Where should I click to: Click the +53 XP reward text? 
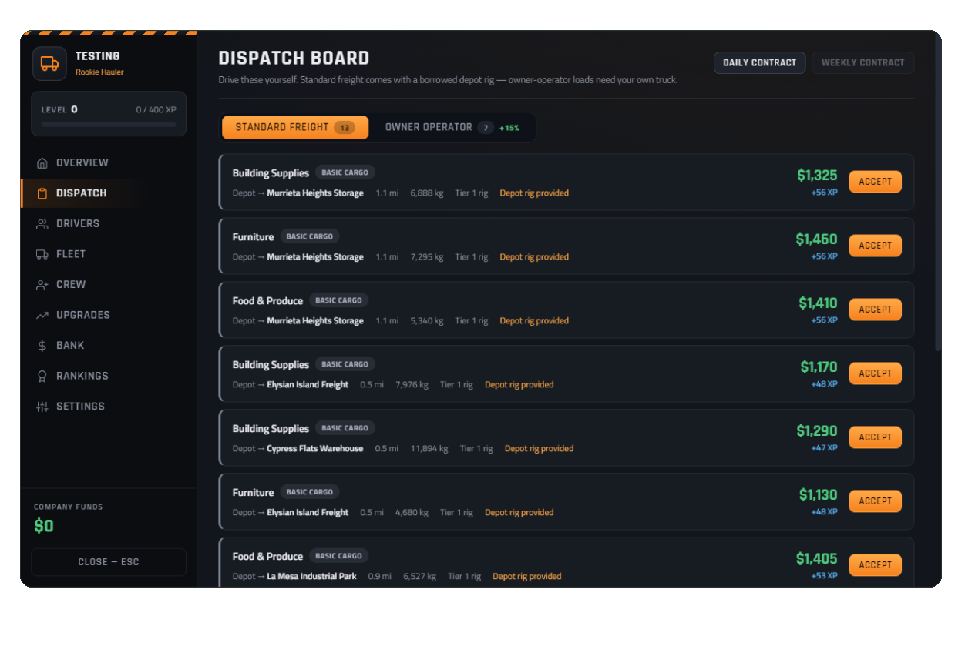point(824,575)
